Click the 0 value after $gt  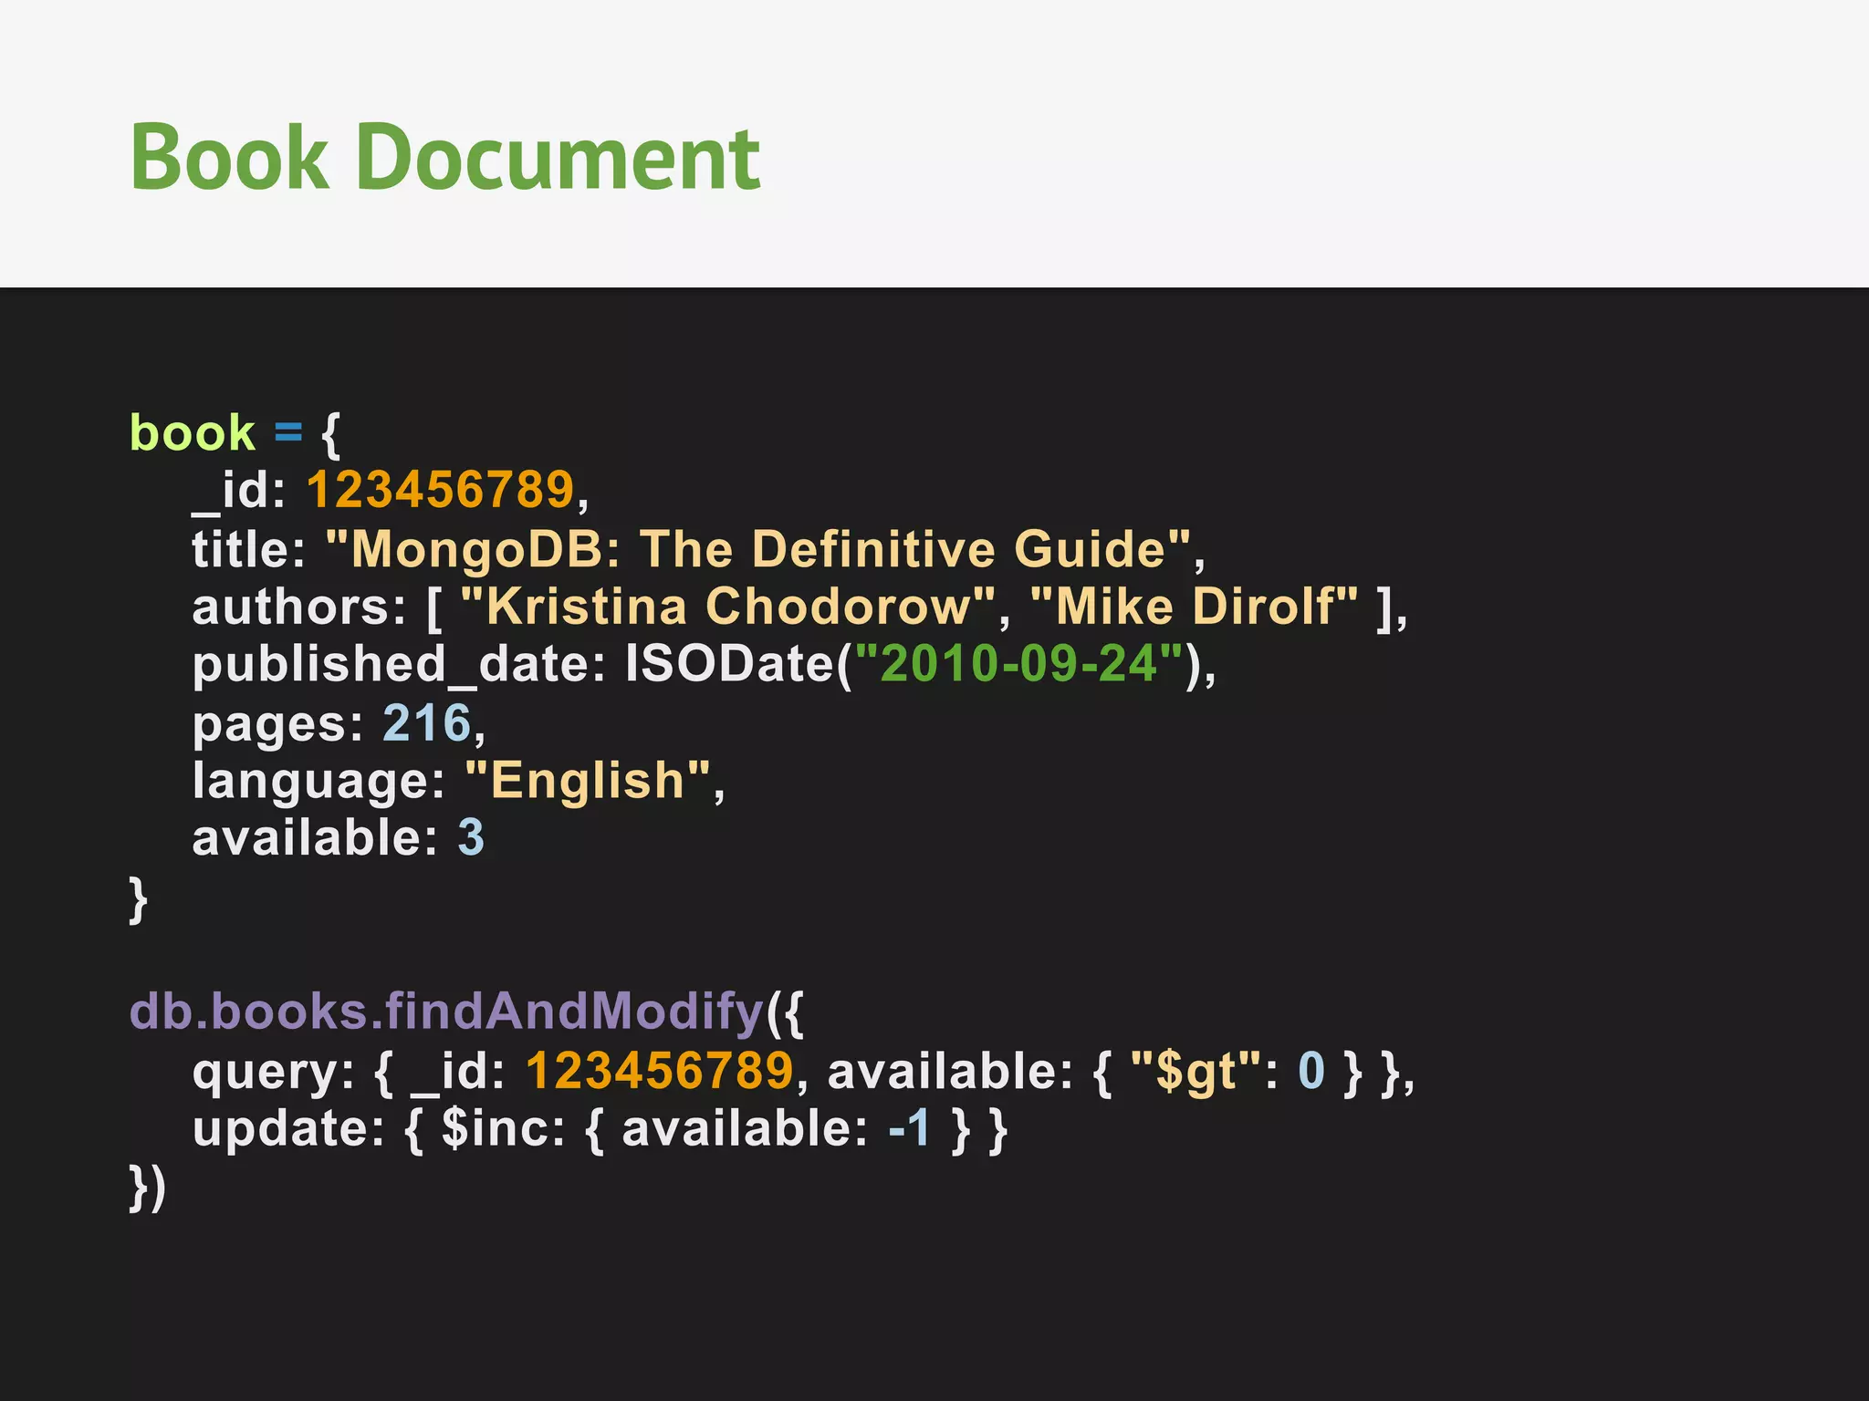(x=1311, y=1070)
